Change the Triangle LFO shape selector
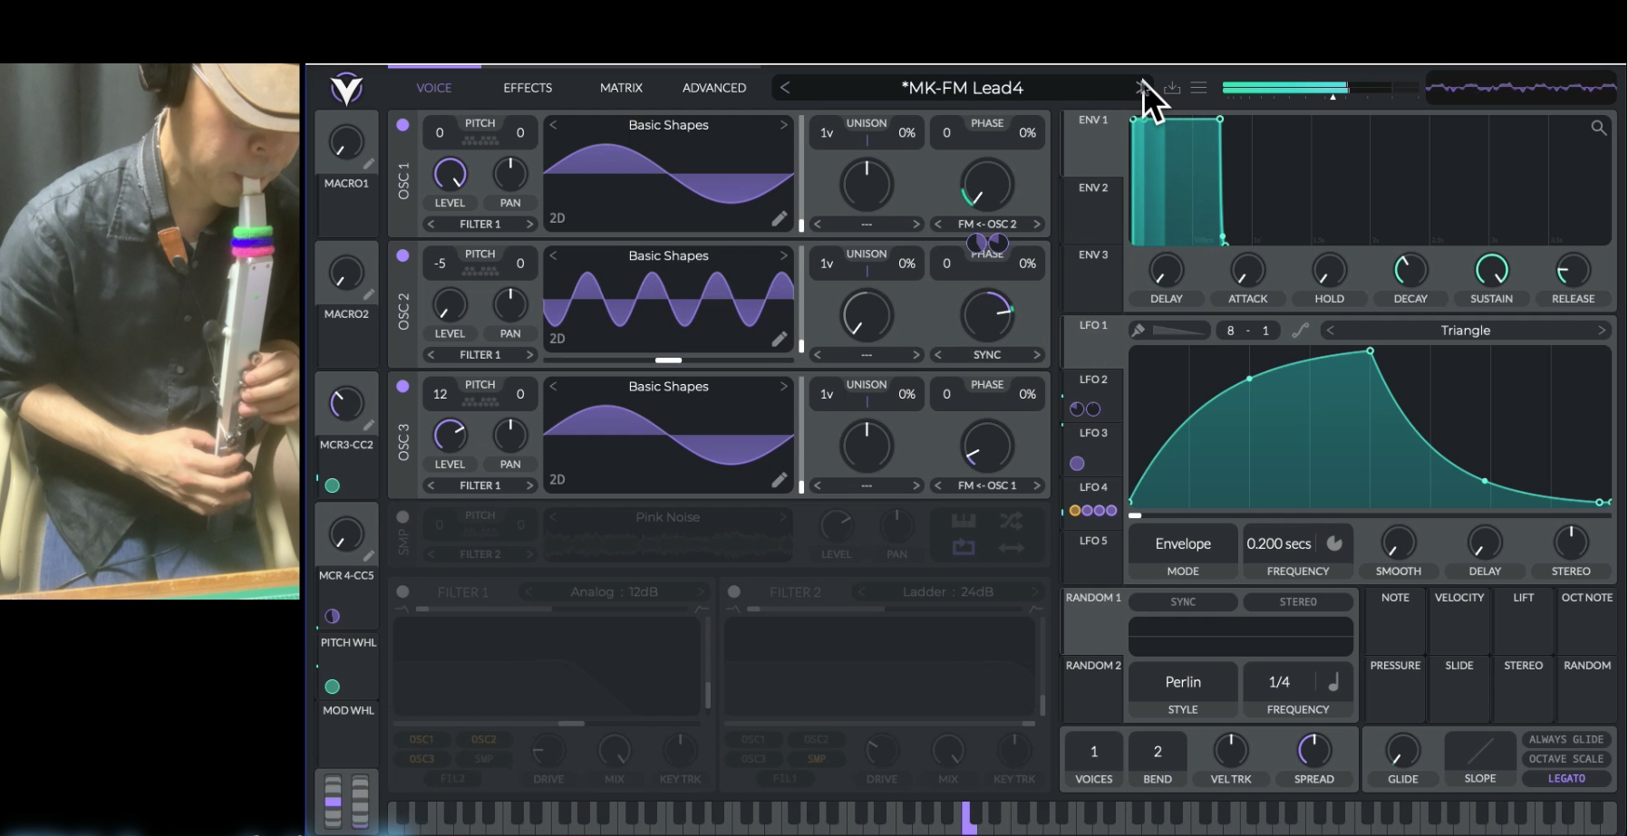This screenshot has height=836, width=1628. (1466, 330)
